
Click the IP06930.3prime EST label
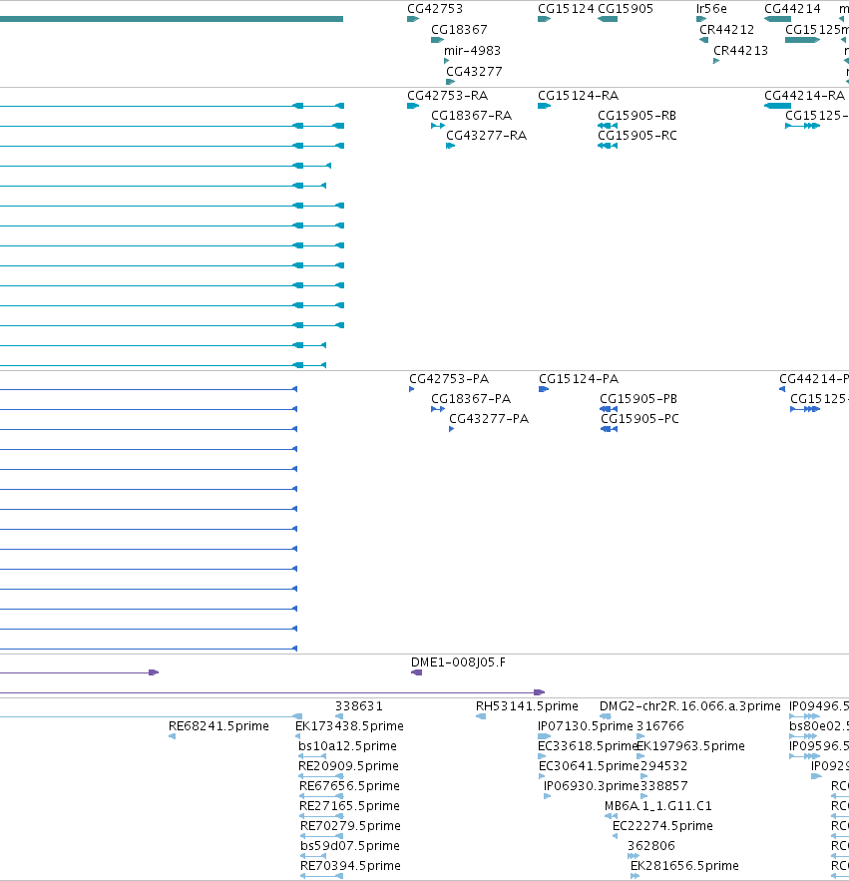coord(592,786)
